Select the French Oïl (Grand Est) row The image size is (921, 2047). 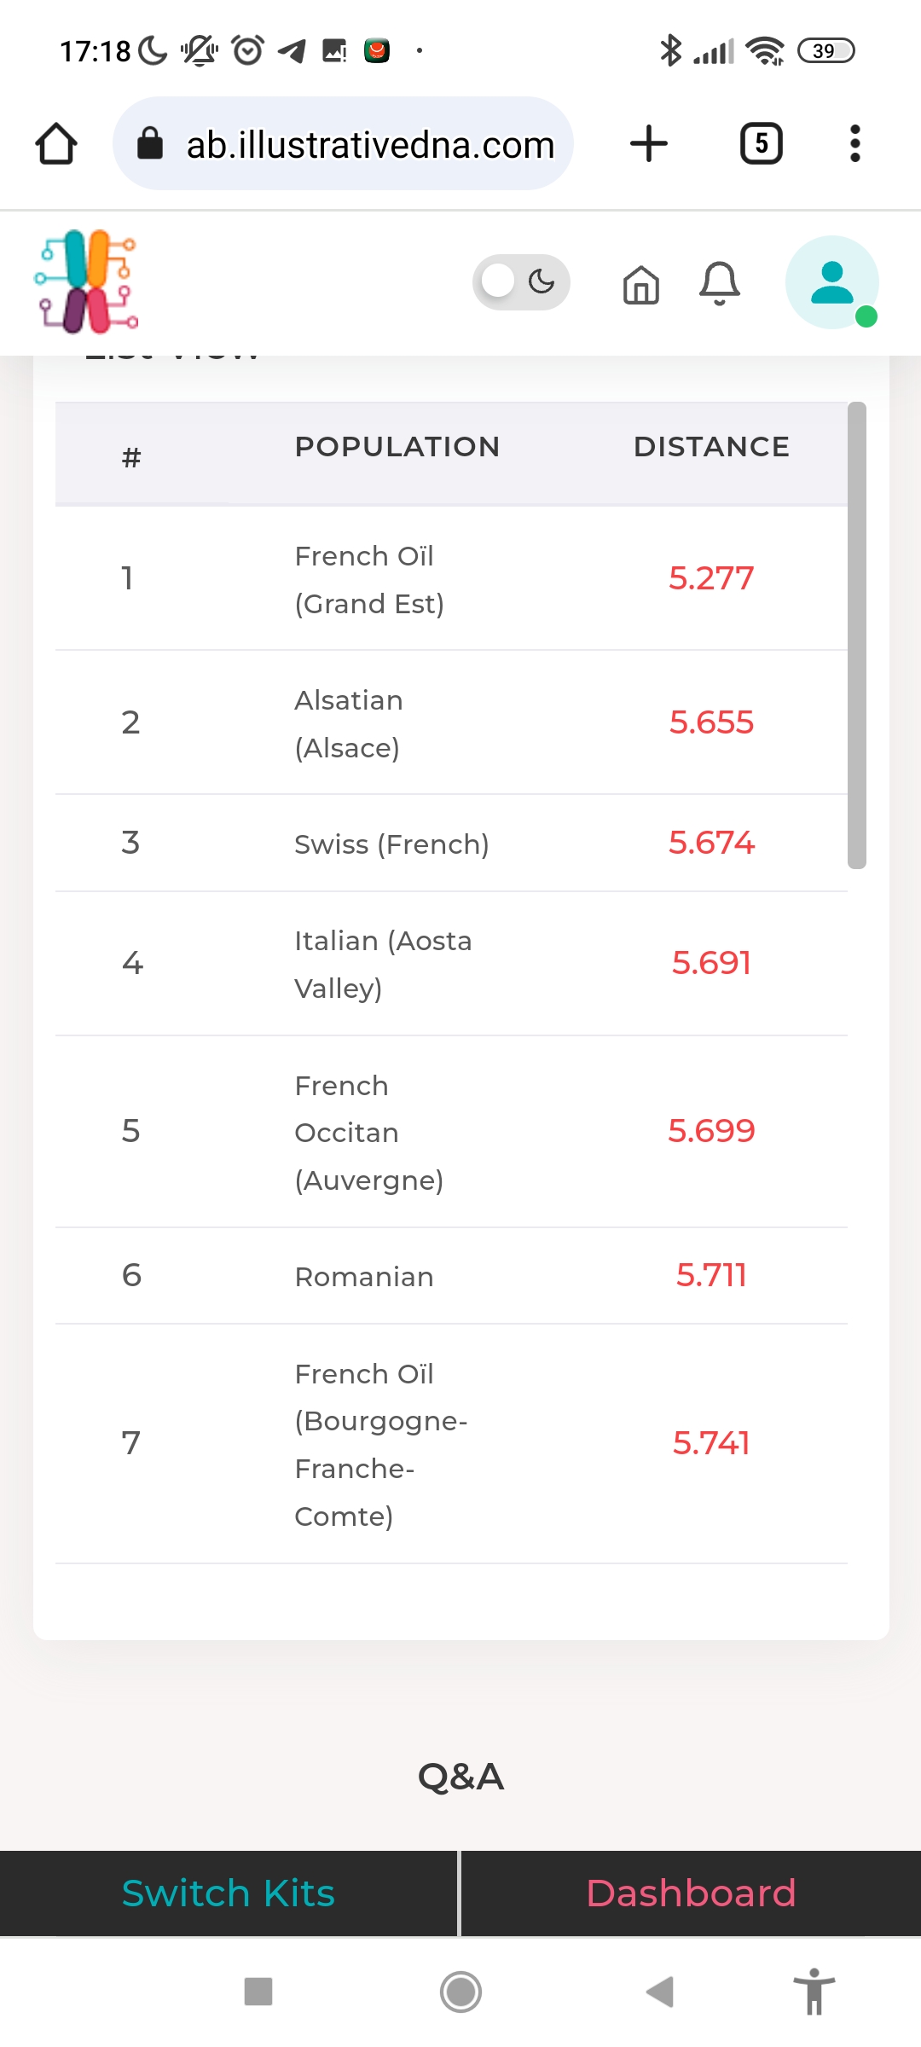[451, 579]
